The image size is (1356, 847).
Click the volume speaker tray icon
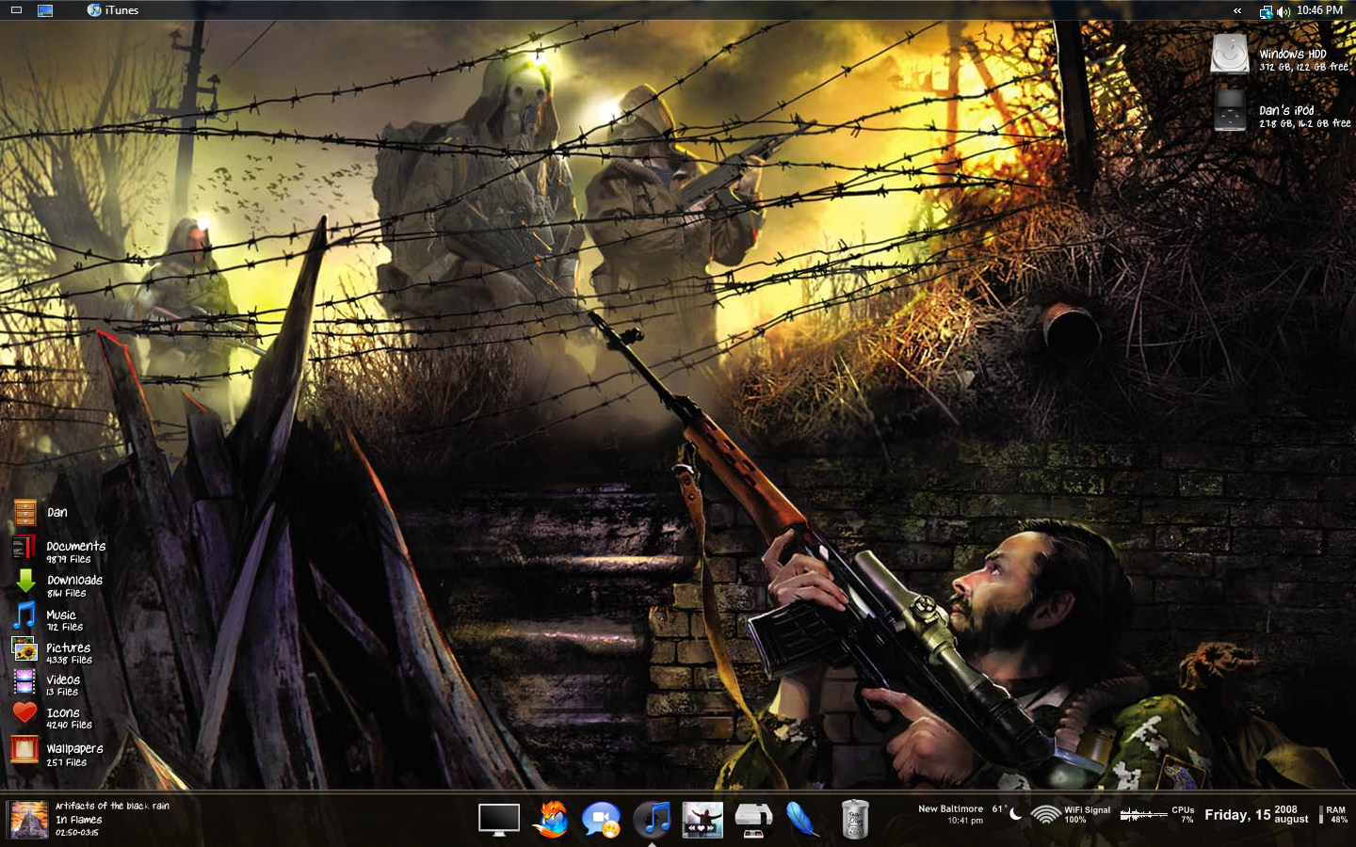point(1283,11)
